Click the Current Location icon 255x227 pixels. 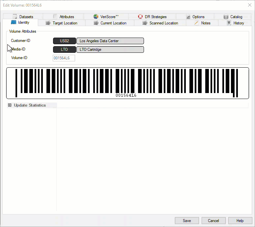[x=96, y=23]
